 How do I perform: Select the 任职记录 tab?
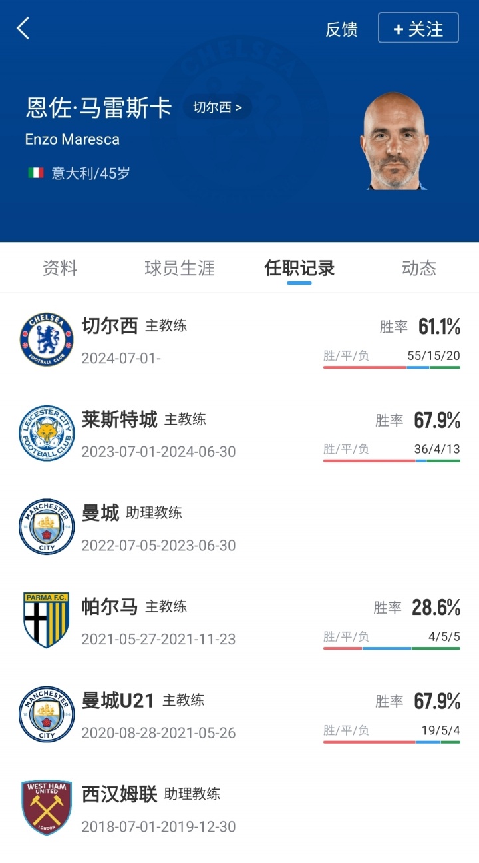coord(299,268)
